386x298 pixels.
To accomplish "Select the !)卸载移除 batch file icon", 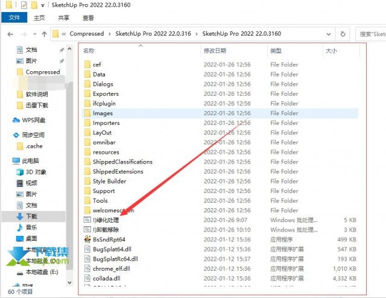I will coord(87,230).
